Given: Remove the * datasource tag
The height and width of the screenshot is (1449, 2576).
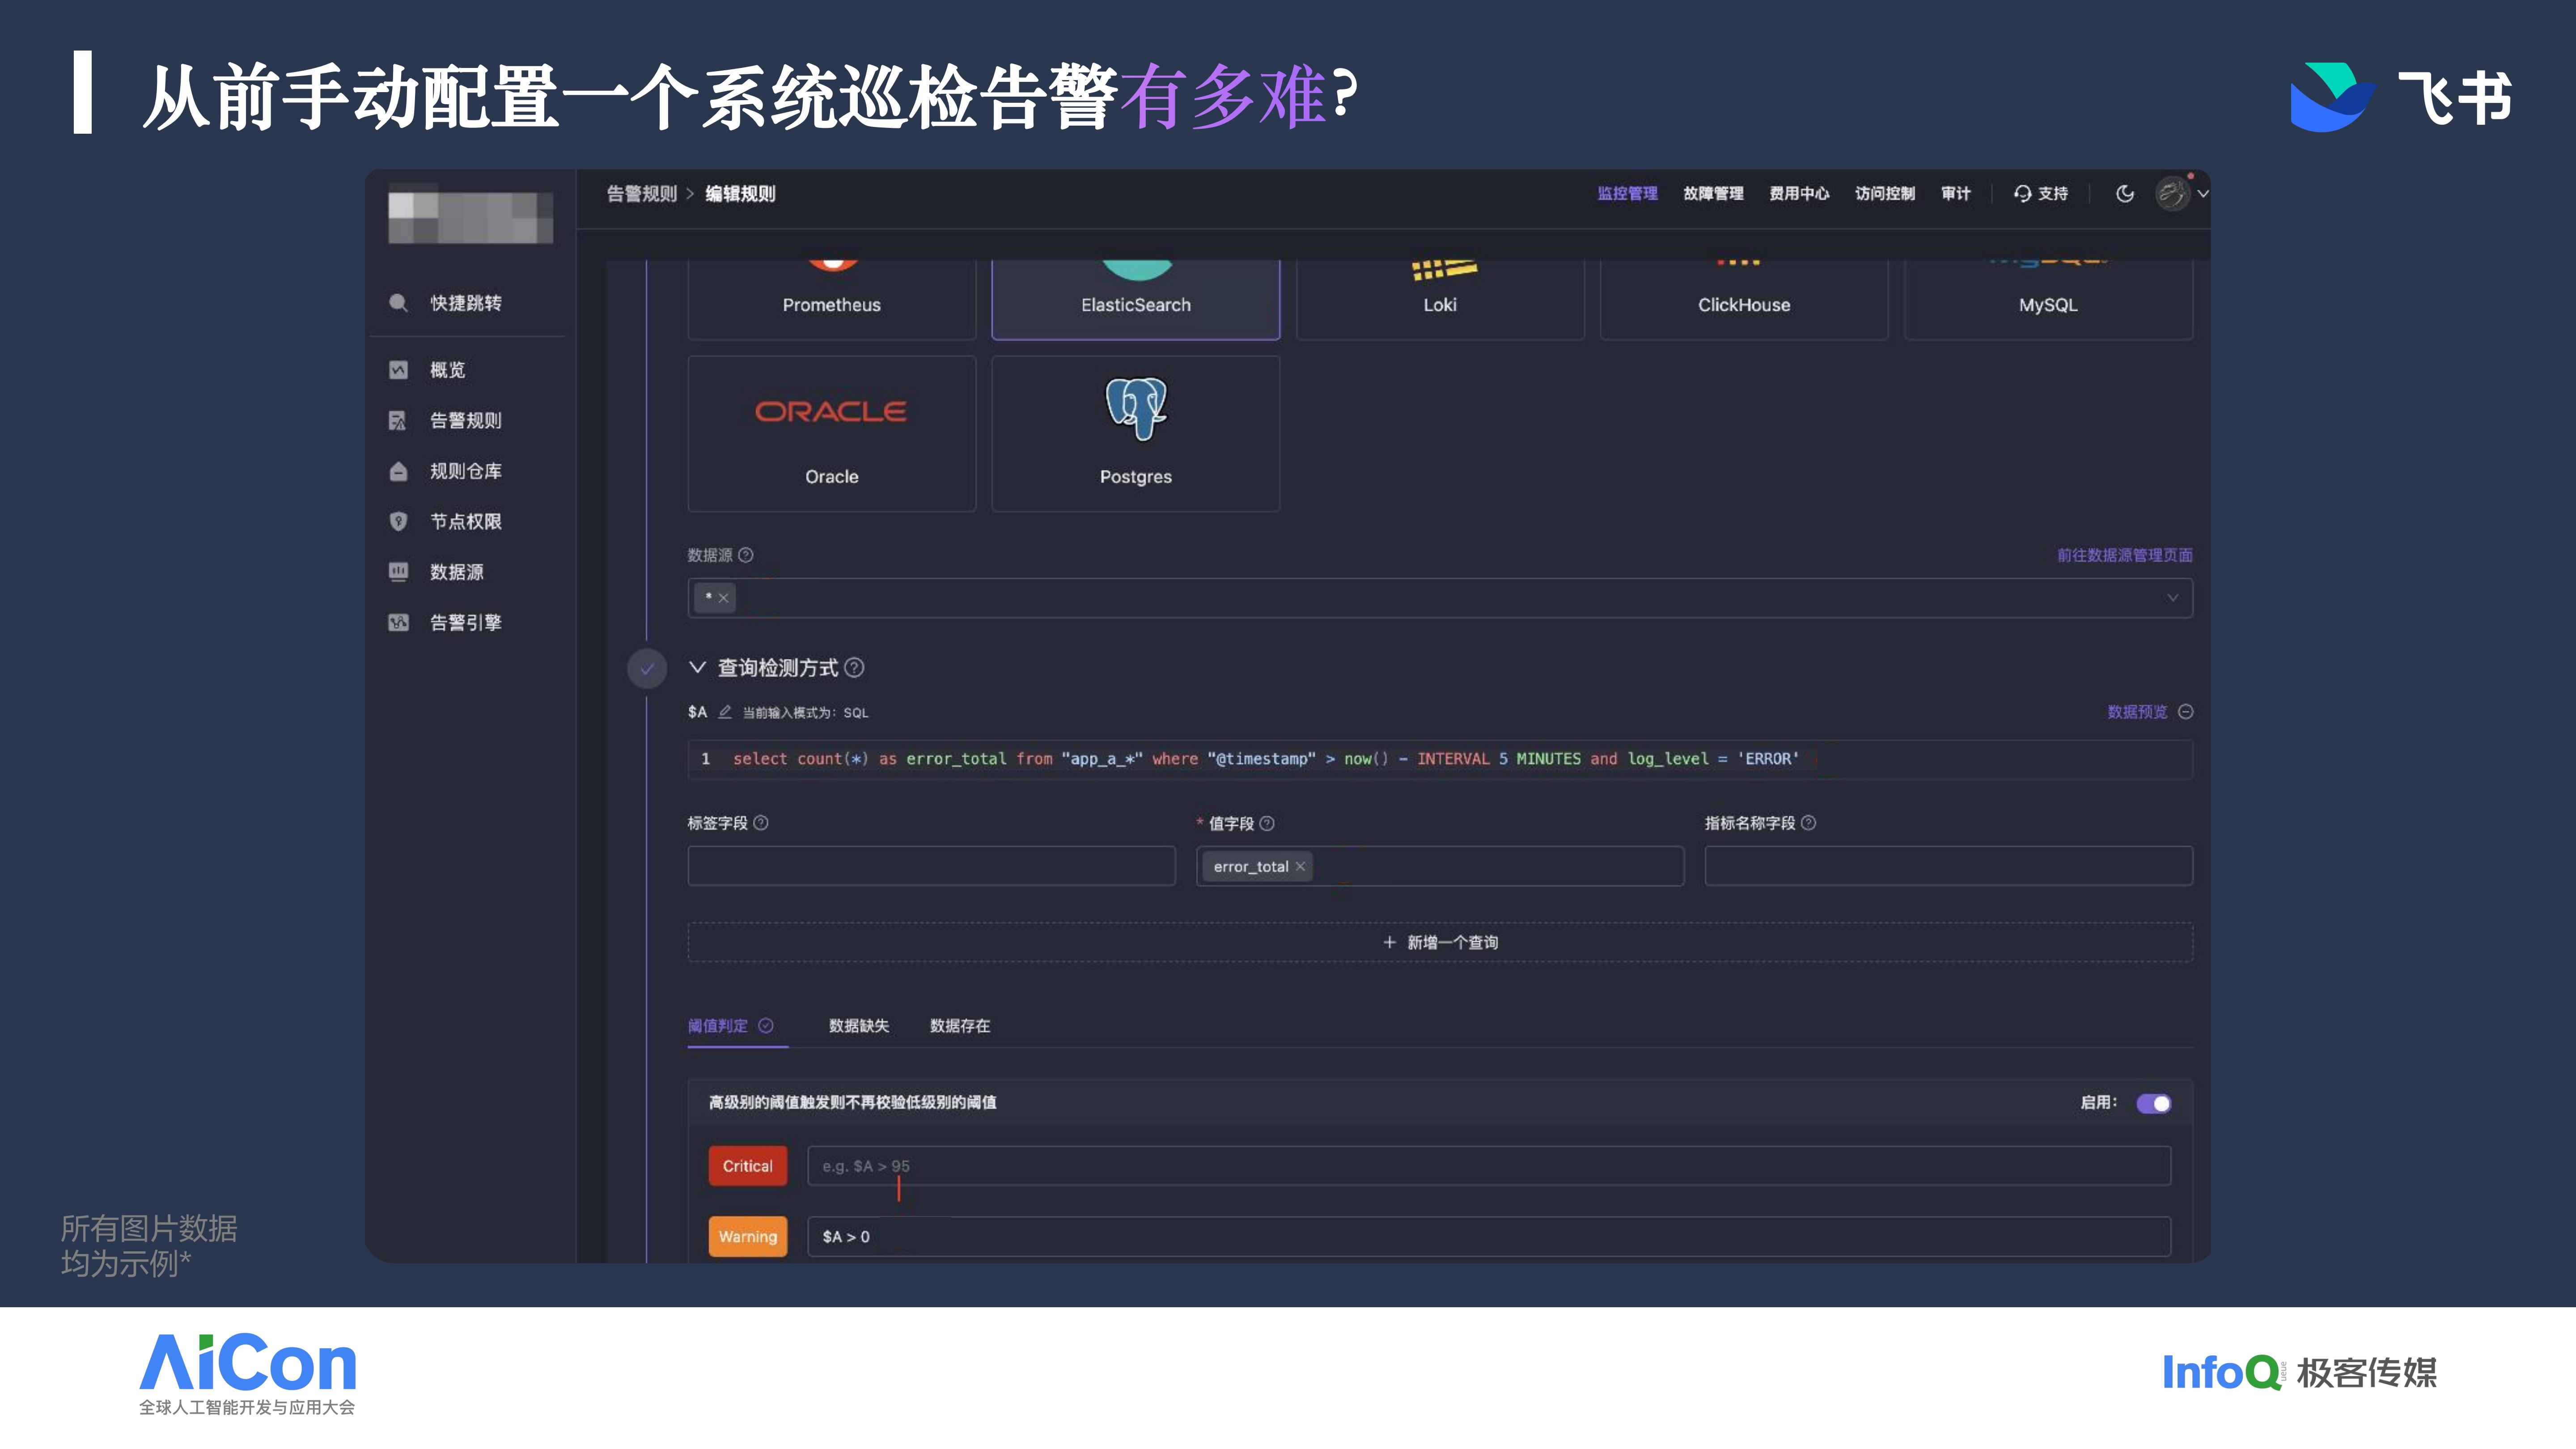Looking at the screenshot, I should (x=723, y=598).
